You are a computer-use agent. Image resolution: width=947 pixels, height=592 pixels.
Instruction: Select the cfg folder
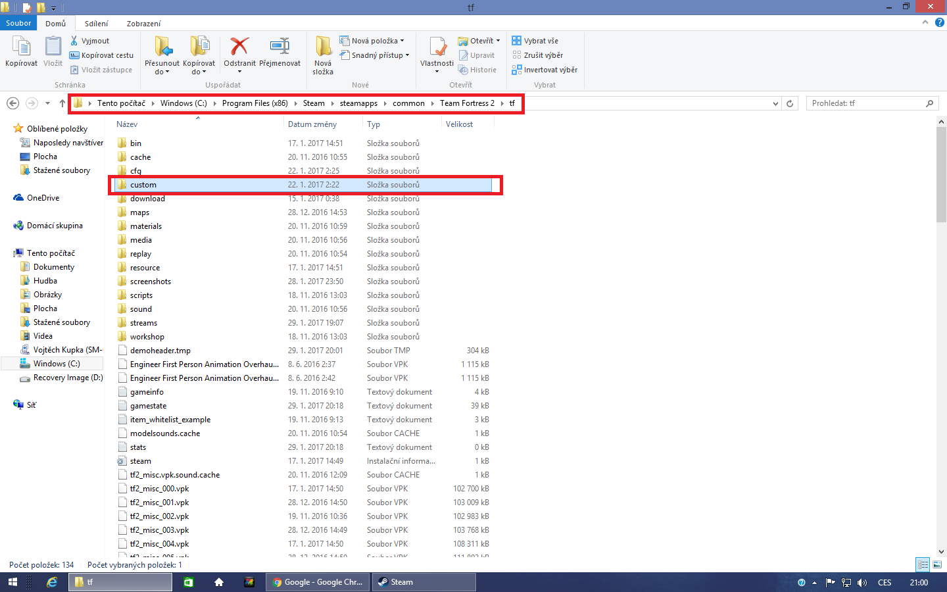[303, 171]
